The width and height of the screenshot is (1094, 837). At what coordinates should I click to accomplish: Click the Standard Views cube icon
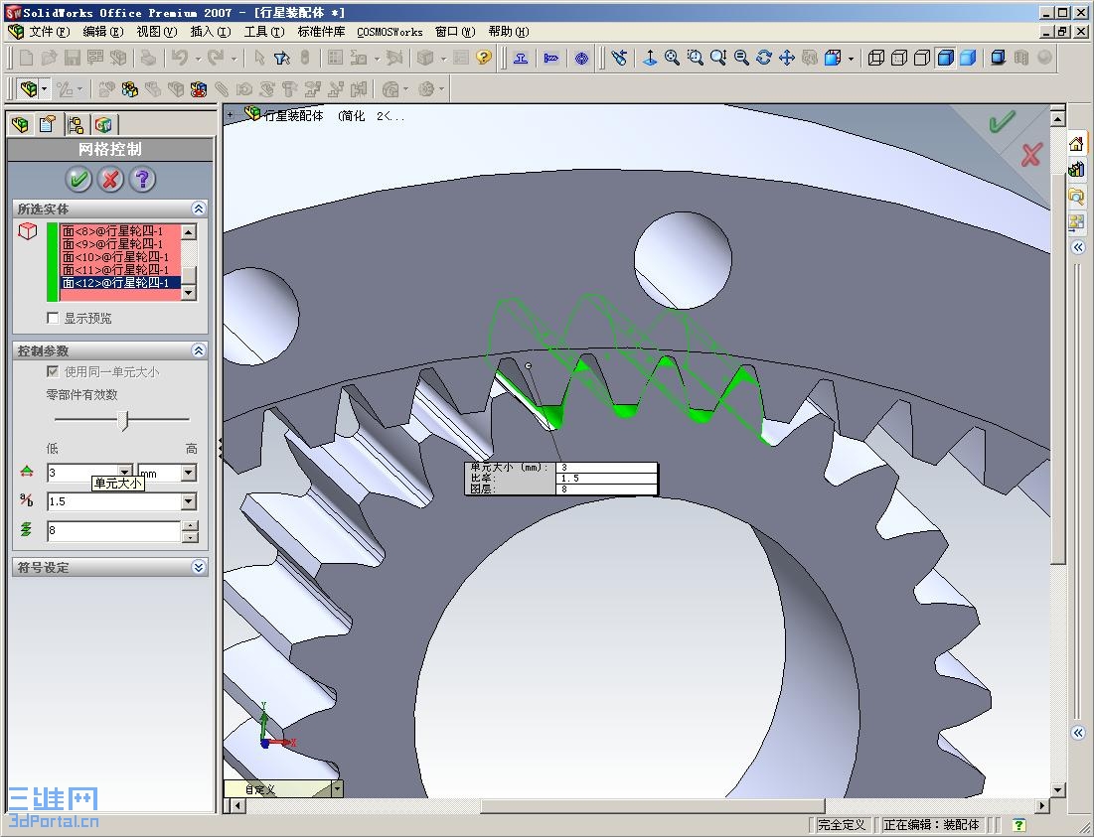point(833,58)
